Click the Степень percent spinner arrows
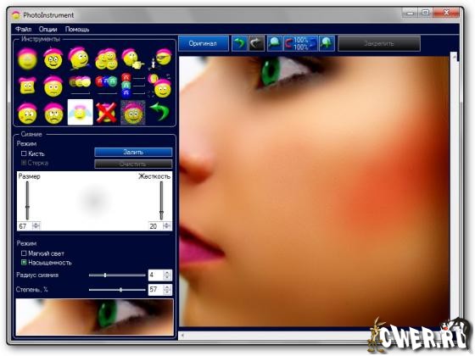 167,289
